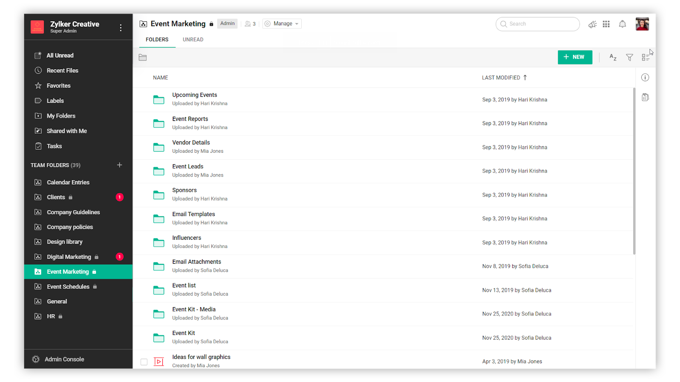Open your profile avatar thumbnail

[x=642, y=24]
